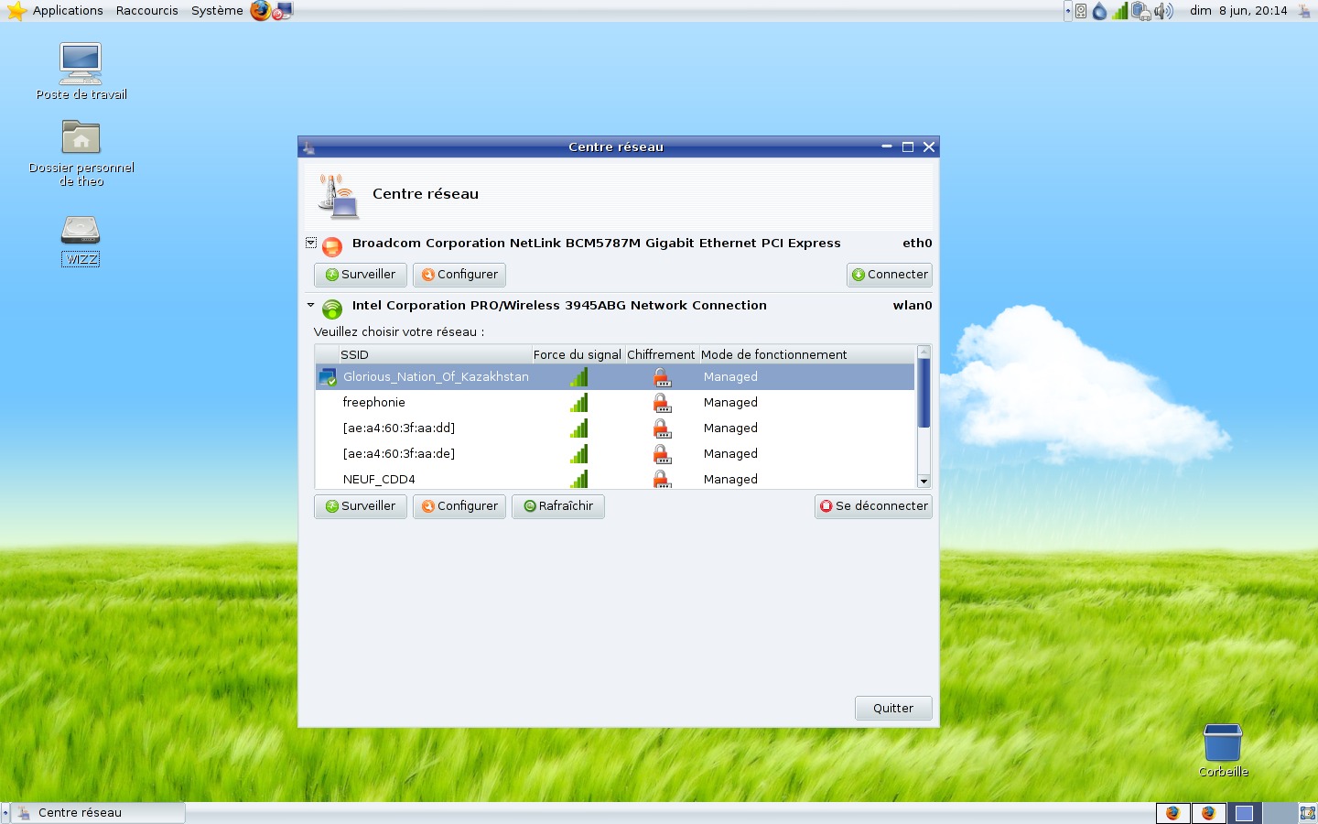This screenshot has width=1318, height=824.
Task: Select the [ae:a4:60:3f:aa:de] network
Action: click(x=615, y=453)
